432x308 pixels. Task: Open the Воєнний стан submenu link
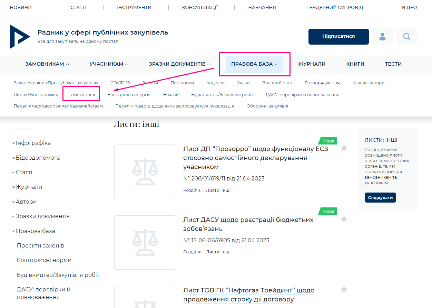(x=277, y=83)
